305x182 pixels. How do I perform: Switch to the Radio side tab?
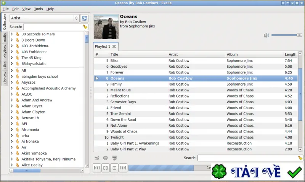[x=5, y=37]
